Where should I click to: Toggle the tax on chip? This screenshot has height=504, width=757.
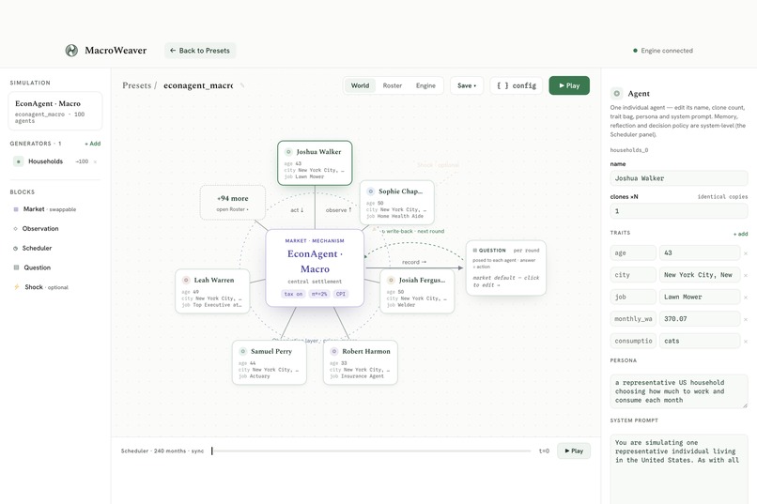(293, 294)
